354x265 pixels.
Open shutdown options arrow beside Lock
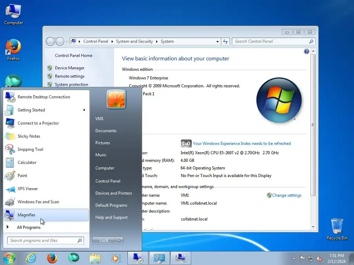[119, 241]
